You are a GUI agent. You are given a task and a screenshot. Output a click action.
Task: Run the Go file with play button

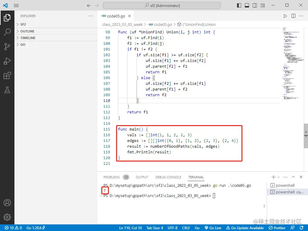tap(285, 16)
